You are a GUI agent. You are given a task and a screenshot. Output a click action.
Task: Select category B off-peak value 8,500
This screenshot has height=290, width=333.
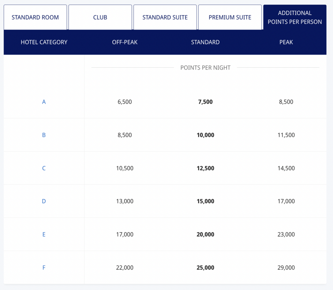(x=125, y=135)
